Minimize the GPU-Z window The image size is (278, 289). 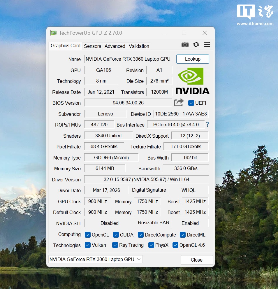[164, 33]
